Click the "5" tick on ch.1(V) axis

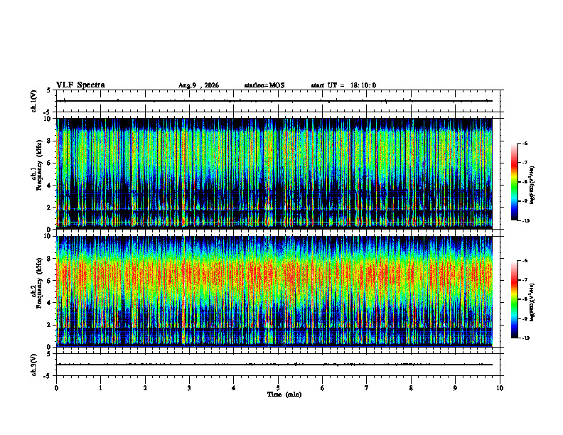(49, 90)
